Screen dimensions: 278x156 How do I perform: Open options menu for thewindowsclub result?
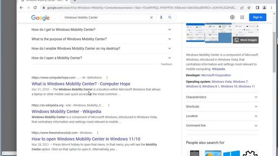click(97, 133)
